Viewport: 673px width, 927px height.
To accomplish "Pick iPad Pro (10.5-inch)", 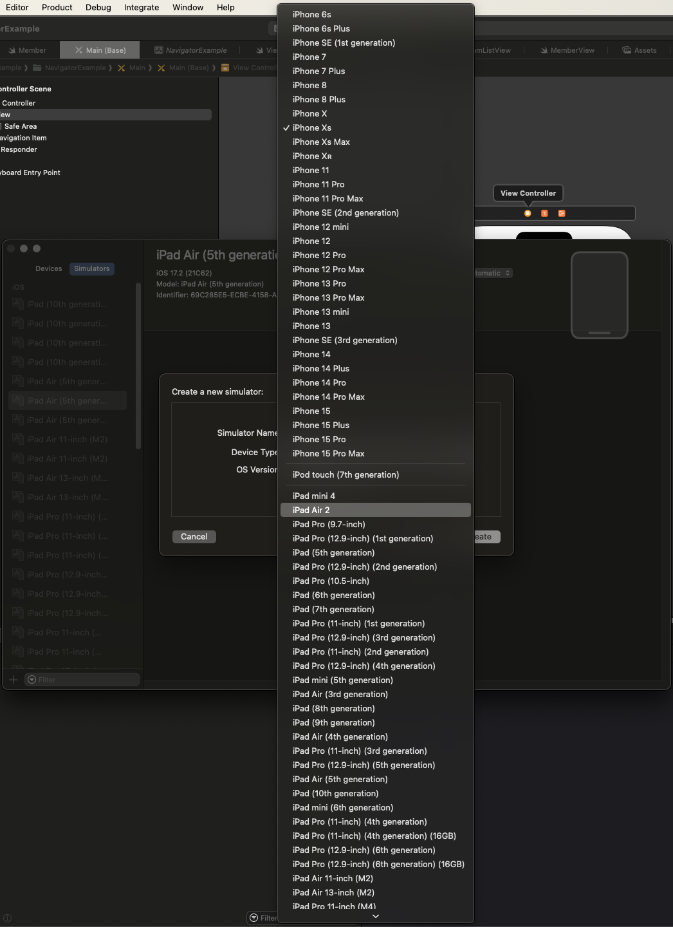I will point(376,581).
